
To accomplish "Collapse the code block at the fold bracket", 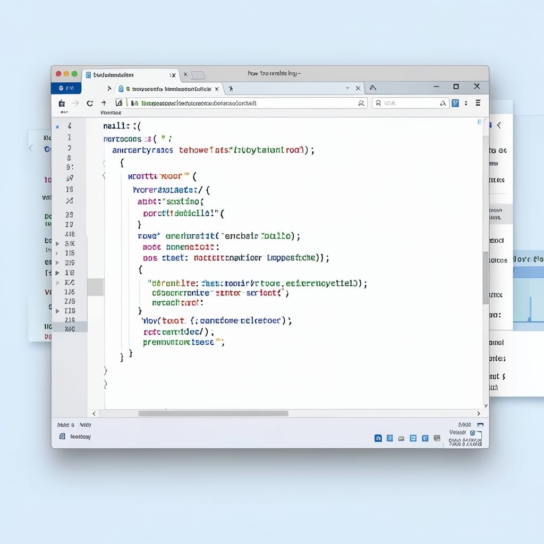I will pos(104,176).
